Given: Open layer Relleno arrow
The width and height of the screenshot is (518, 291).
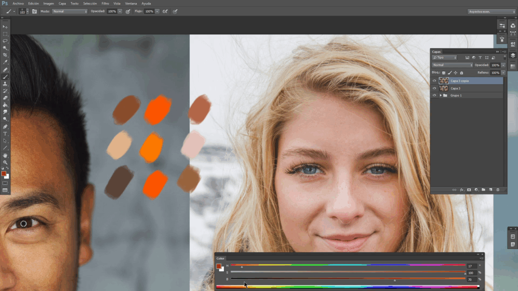Looking at the screenshot, I should pyautogui.click(x=503, y=73).
